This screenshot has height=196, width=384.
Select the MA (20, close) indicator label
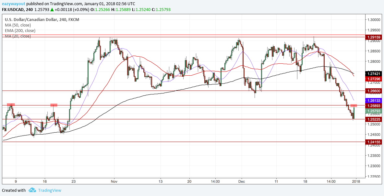[18, 36]
